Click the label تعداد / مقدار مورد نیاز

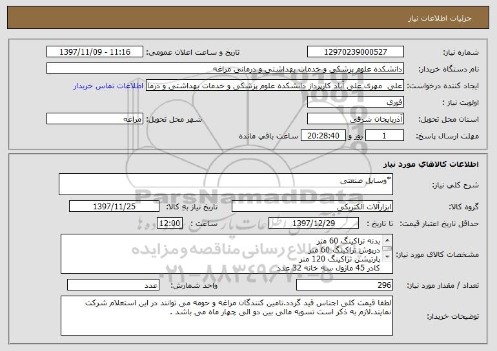pyautogui.click(x=443, y=285)
